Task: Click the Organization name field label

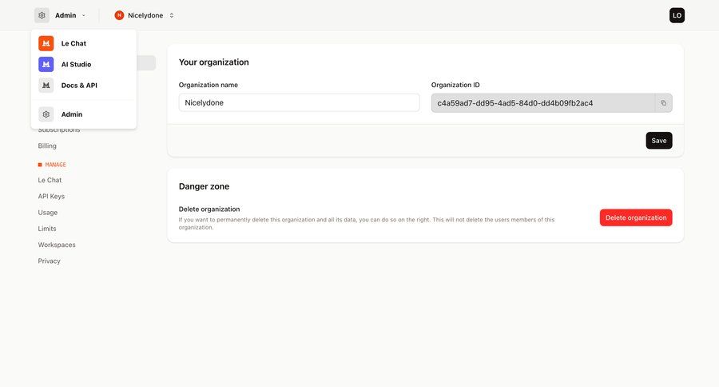Action: coord(209,85)
